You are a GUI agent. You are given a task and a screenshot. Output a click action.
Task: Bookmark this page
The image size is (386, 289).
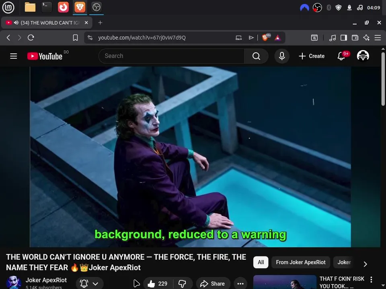click(75, 38)
